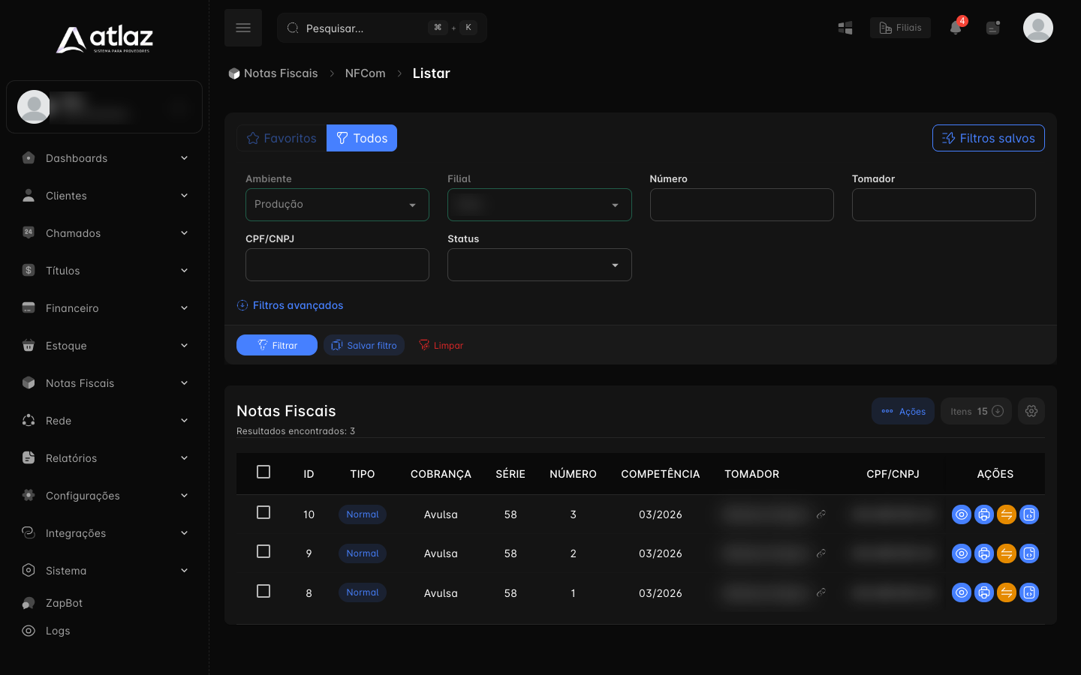Expand Notas Fiscais in sidebar

click(x=104, y=383)
